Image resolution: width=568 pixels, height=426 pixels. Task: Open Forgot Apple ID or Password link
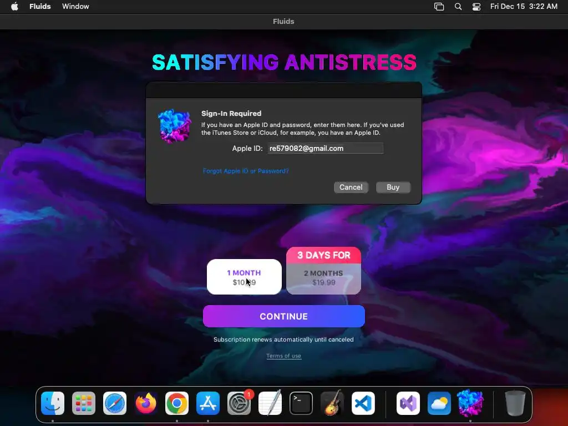[x=246, y=171]
